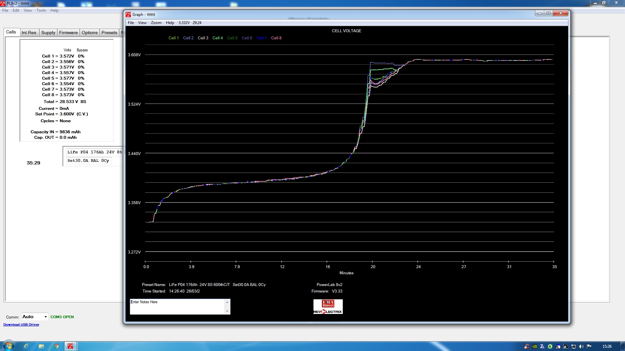This screenshot has height=351, width=625.
Task: Expand the Comm Auto dropdown
Action: tap(46, 317)
